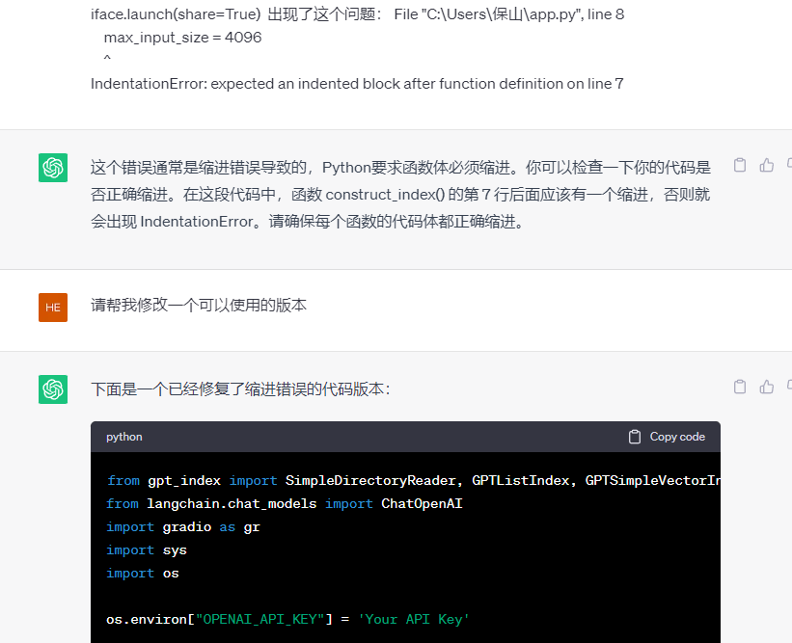792x643 pixels.
Task: Click the python language label on code block
Action: click(x=124, y=437)
